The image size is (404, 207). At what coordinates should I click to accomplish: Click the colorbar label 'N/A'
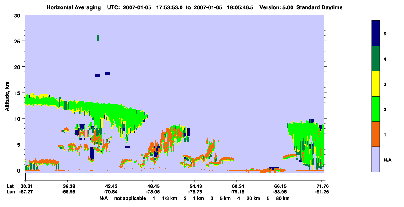pos(388,160)
